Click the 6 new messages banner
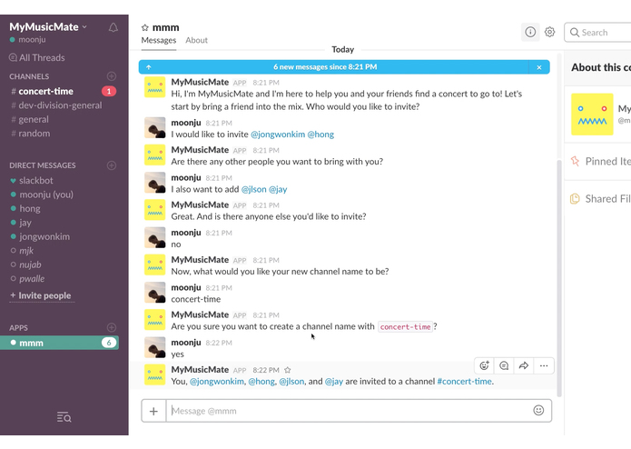Screen dimensions: 631x449 click(x=325, y=67)
